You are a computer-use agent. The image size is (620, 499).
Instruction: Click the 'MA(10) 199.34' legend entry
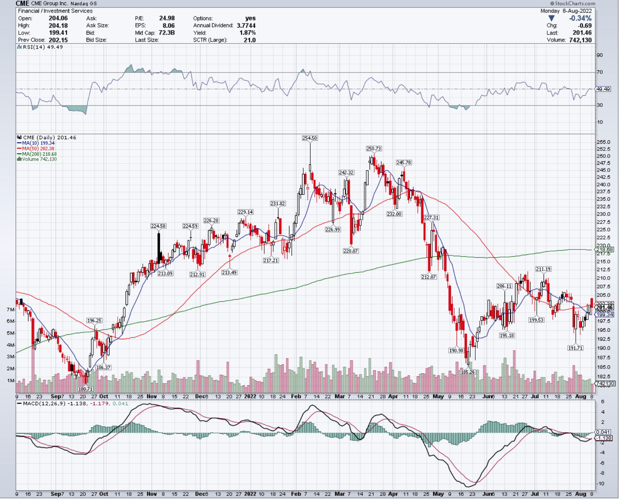[x=38, y=143]
